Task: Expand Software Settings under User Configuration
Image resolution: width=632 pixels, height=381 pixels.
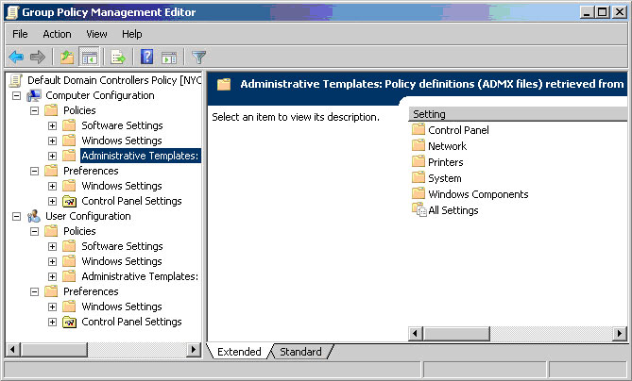Action: pyautogui.click(x=52, y=247)
